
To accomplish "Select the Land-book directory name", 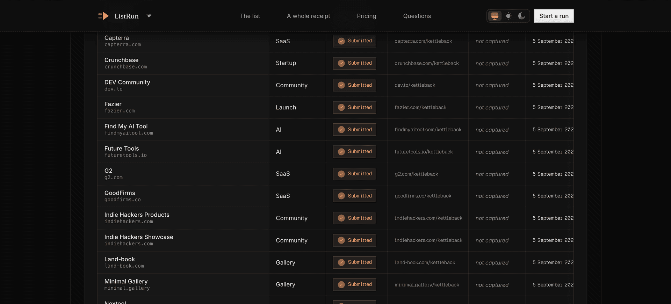I will click(120, 259).
